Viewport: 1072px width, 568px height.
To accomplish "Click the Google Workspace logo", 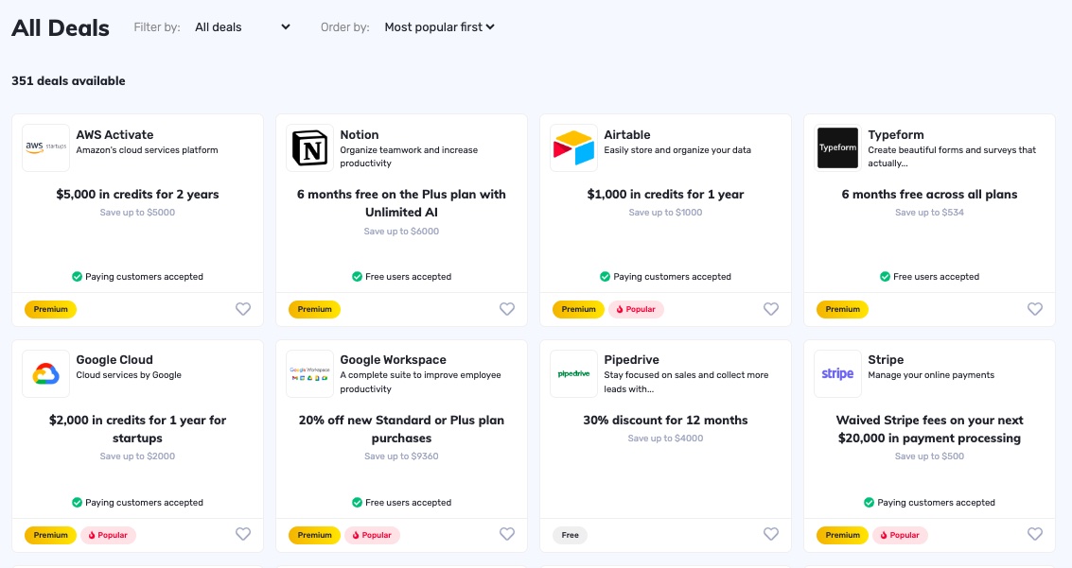I will point(309,373).
